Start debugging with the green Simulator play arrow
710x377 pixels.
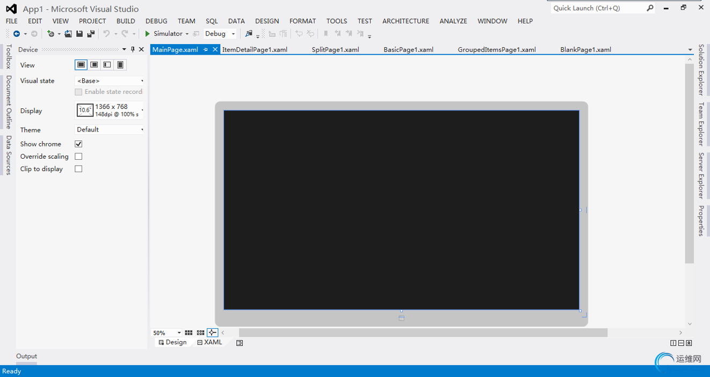tap(147, 34)
